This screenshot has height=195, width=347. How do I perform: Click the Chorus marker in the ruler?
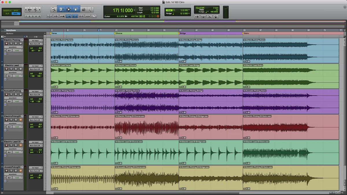(x=118, y=33)
